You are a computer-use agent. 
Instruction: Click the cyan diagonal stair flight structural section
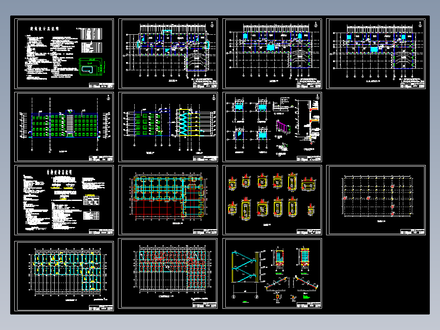click(245, 267)
